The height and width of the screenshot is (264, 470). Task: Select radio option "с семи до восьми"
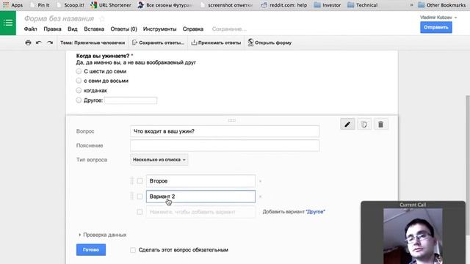pyautogui.click(x=79, y=81)
